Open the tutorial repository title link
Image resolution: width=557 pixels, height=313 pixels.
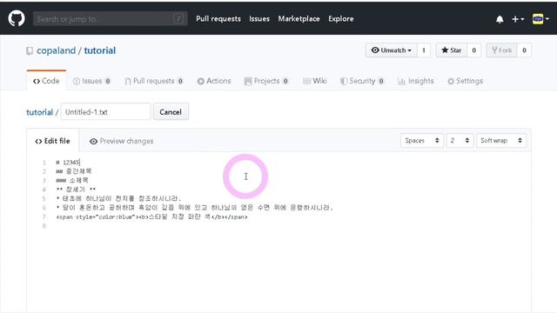[x=100, y=50]
